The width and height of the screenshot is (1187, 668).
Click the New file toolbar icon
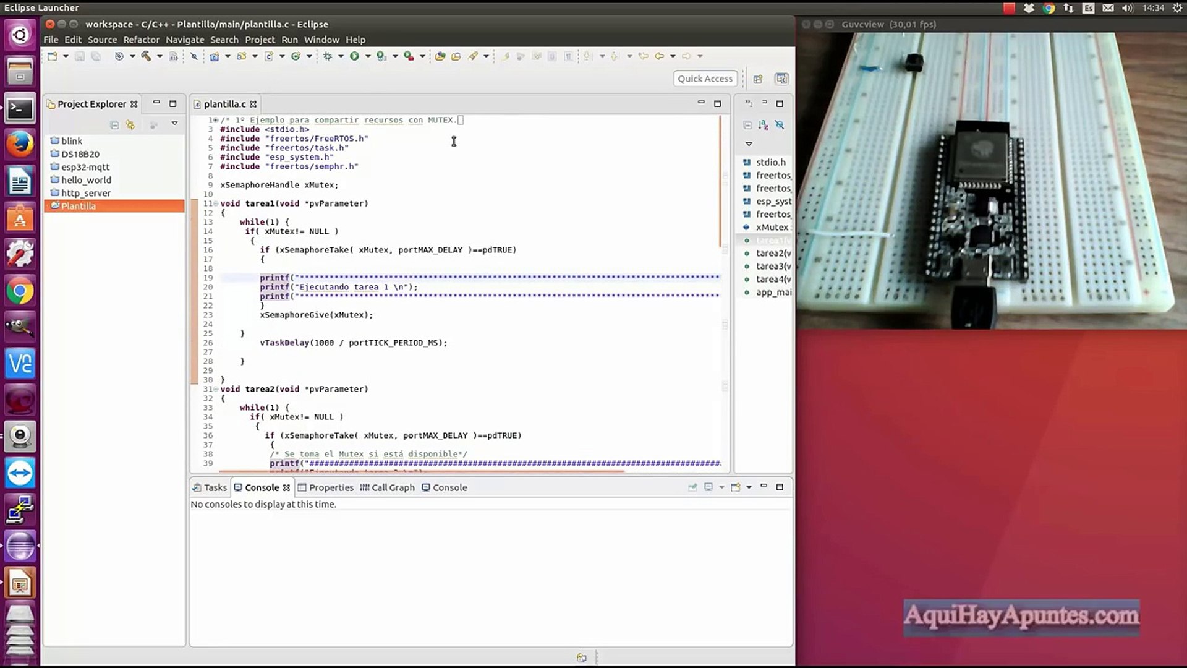pos(53,56)
